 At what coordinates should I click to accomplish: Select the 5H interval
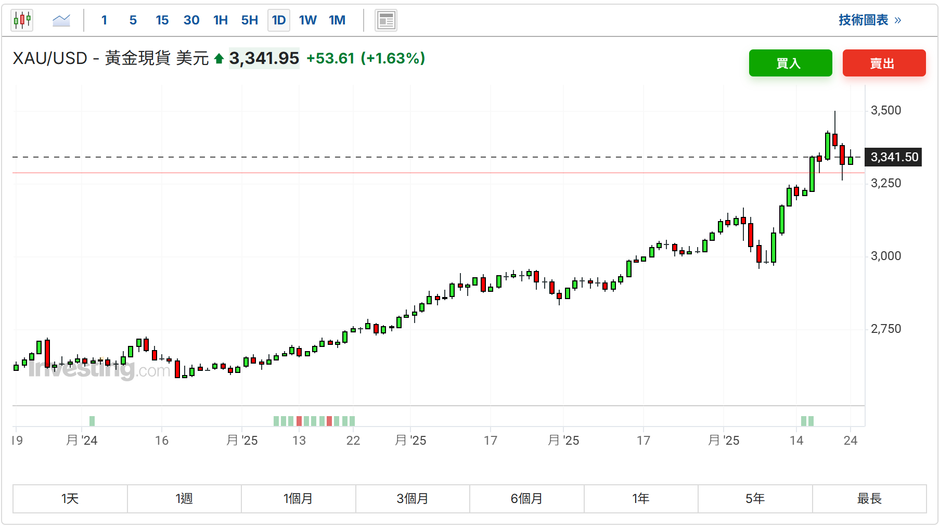[250, 20]
